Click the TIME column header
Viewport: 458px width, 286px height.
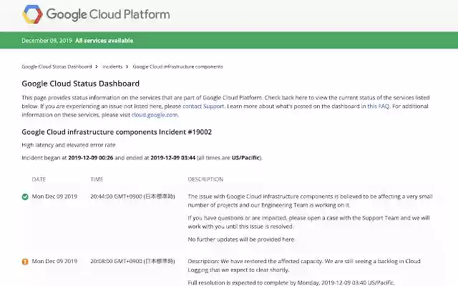97,179
